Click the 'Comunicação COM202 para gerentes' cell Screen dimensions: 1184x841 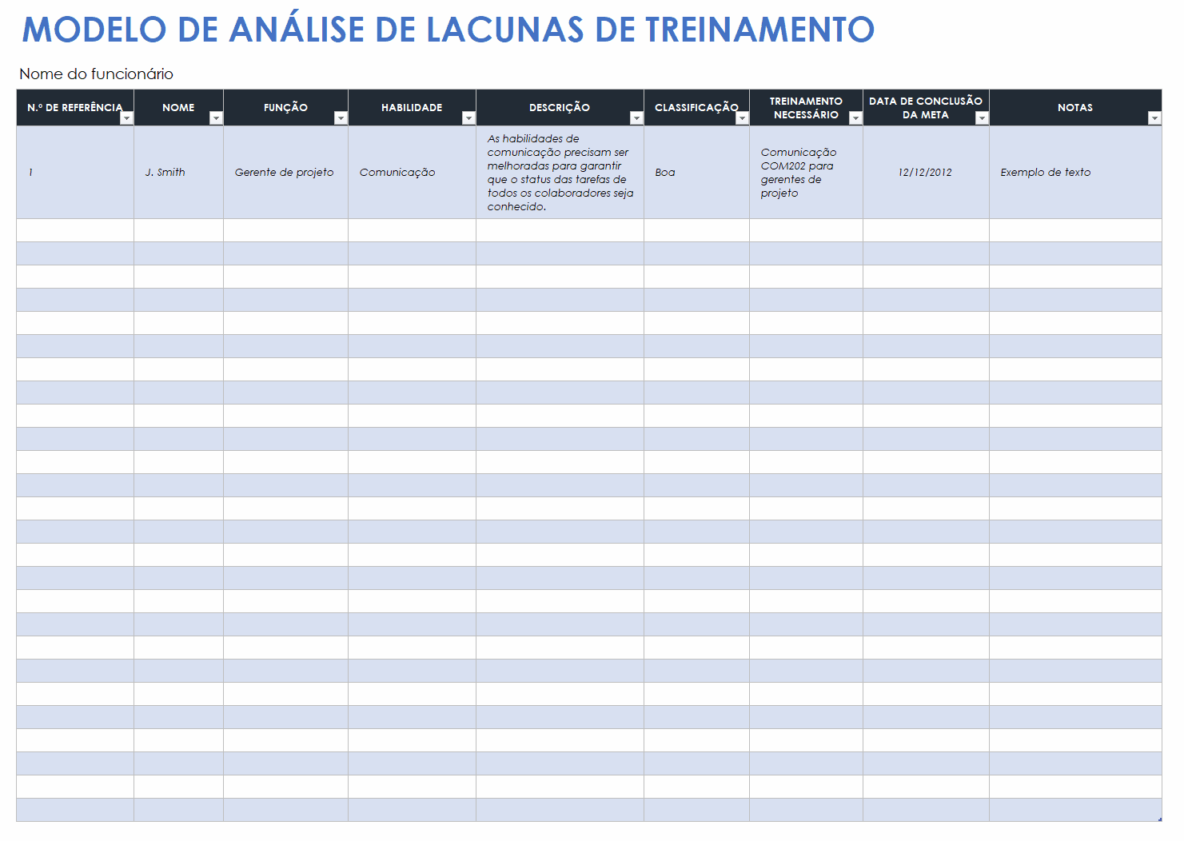tap(806, 172)
